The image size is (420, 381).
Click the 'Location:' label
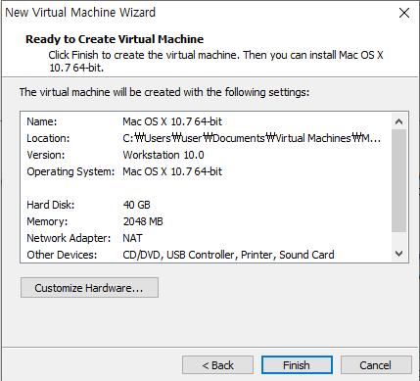coord(48,138)
